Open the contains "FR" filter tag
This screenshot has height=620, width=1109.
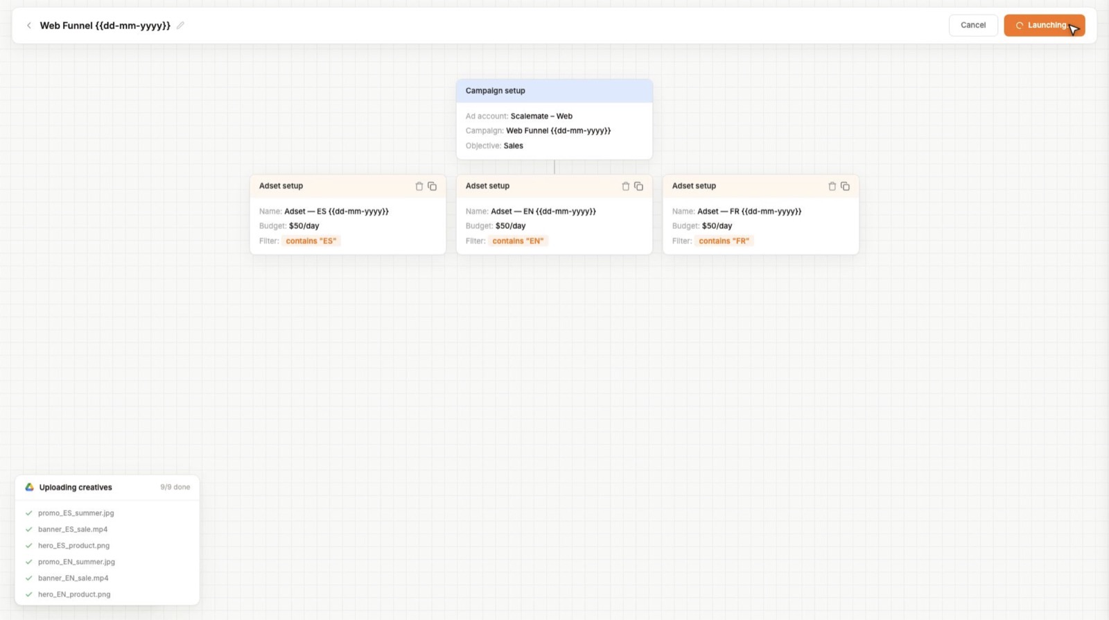pos(724,241)
